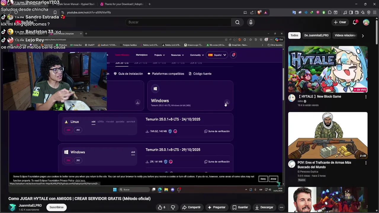Screen dimensions: 379x213
Task: Open browser extensions puzzle icon
Action: (330, 12)
